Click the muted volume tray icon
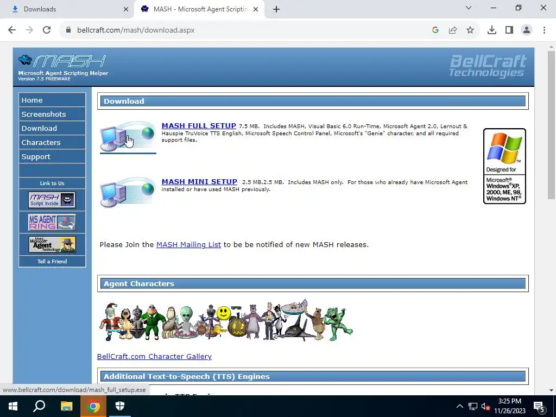The width and height of the screenshot is (556, 417). 485,406
